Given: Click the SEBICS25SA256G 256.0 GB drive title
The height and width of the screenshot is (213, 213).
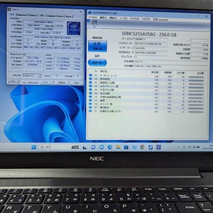Looking at the screenshot, I should pos(149,34).
